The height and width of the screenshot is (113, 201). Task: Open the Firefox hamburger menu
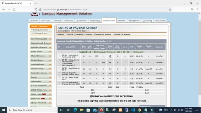(x=198, y=9)
